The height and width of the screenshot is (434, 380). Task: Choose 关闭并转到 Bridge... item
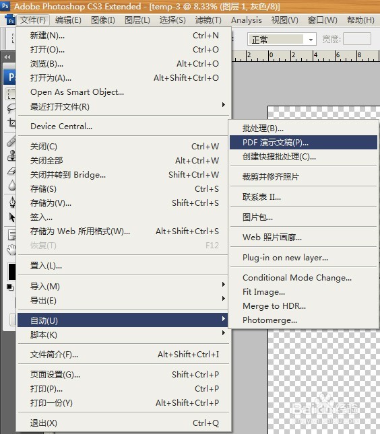click(x=123, y=175)
